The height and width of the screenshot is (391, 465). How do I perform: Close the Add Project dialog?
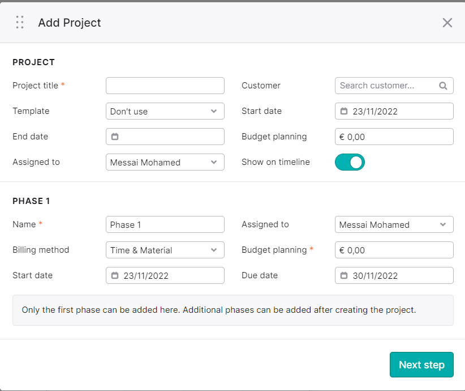coord(447,23)
